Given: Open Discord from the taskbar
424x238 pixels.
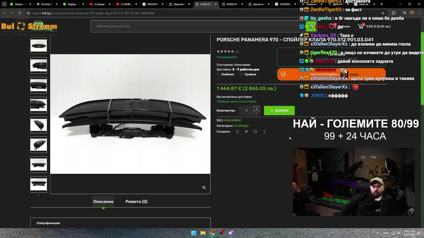Looking at the screenshot, I should [x=231, y=233].
